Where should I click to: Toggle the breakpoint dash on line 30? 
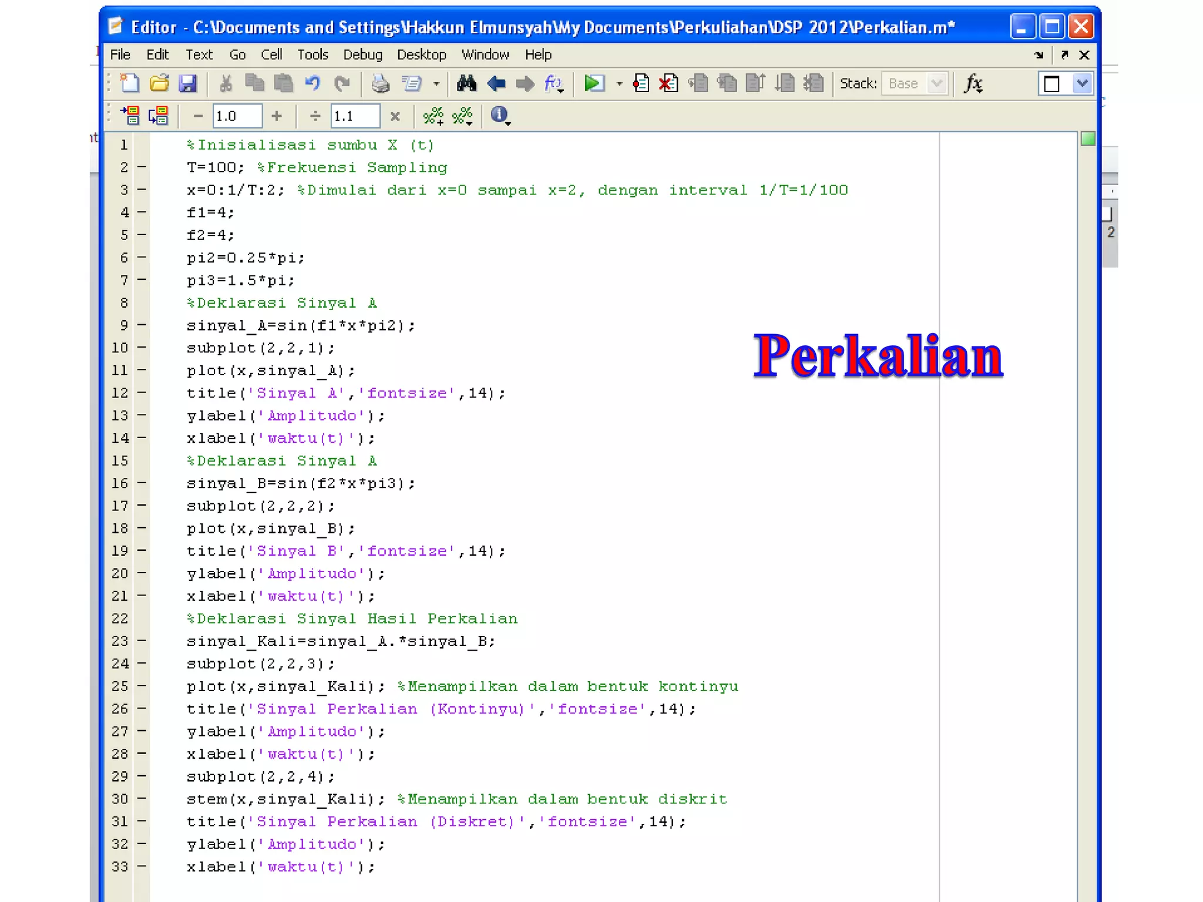142,799
